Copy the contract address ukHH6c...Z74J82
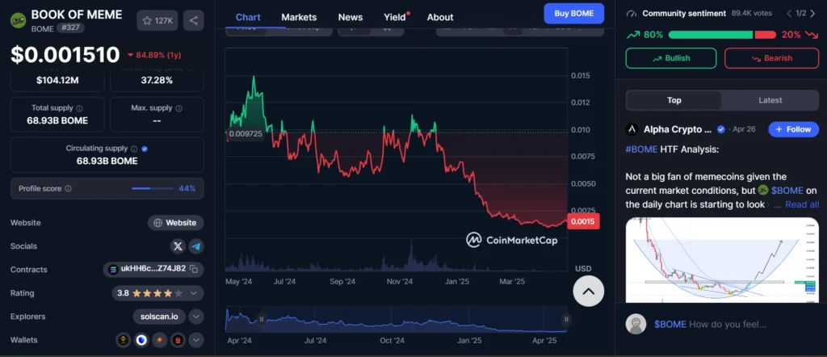The height and width of the screenshot is (357, 827). [x=194, y=269]
